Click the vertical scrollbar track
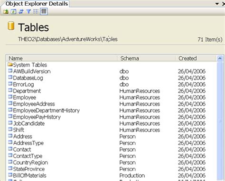The height and width of the screenshot is (181, 225). [220, 121]
